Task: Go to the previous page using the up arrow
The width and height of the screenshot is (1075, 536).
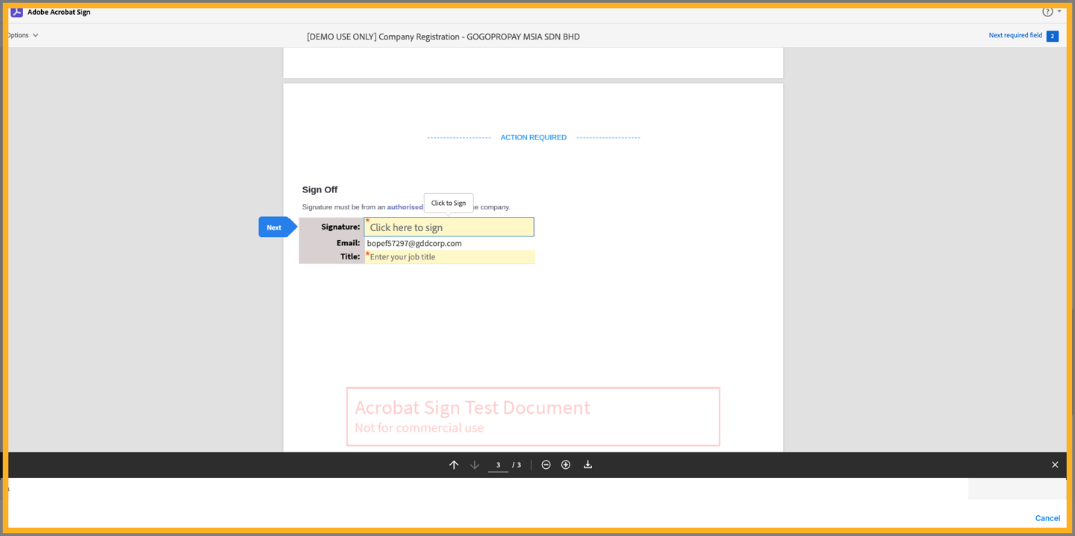Action: (454, 464)
